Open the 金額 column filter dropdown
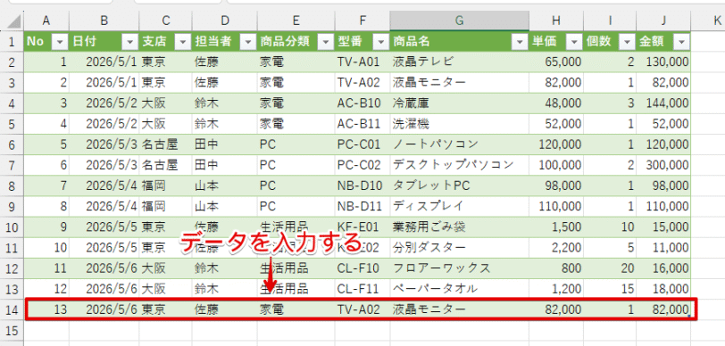This screenshot has height=346, width=725. pyautogui.click(x=681, y=42)
